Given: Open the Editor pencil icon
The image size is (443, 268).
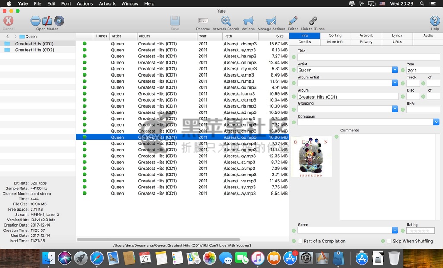Looking at the screenshot, I should click(x=293, y=21).
